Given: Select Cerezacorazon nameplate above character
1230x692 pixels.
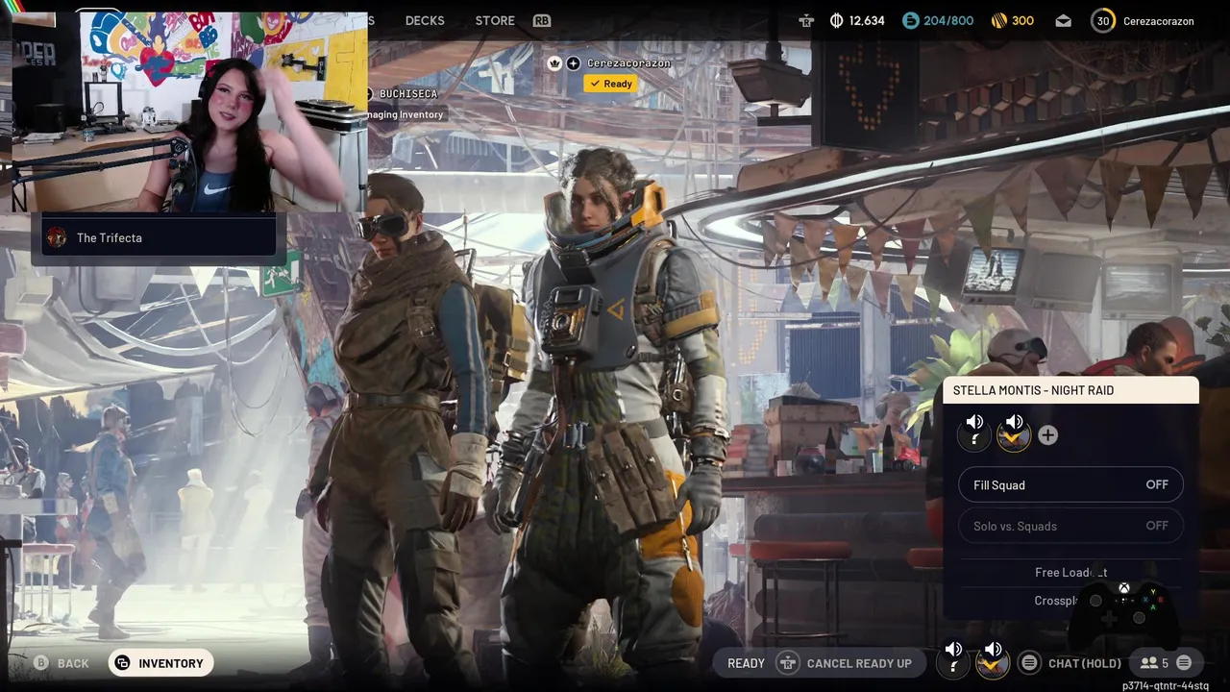Looking at the screenshot, I should [629, 63].
